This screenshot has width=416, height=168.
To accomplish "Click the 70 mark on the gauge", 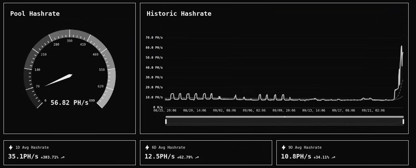I will [x=37, y=86].
